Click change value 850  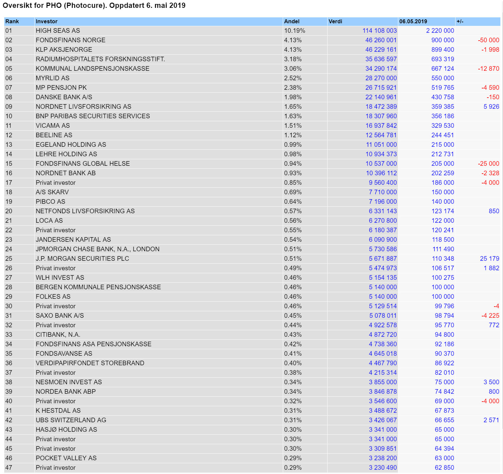494,211
